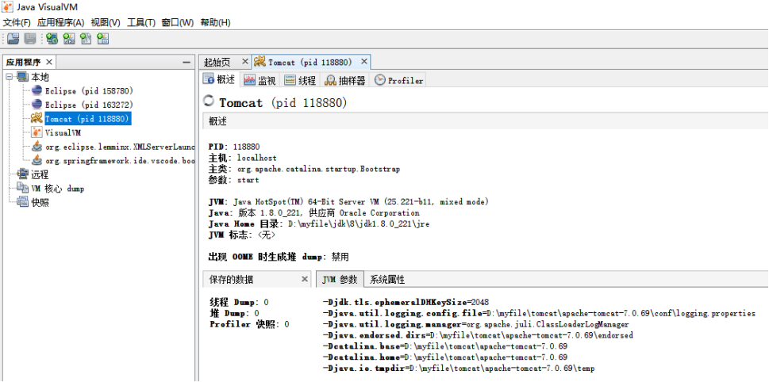Switch to the 监视 tab
Image resolution: width=769 pixels, height=382 pixels.
pyautogui.click(x=260, y=80)
